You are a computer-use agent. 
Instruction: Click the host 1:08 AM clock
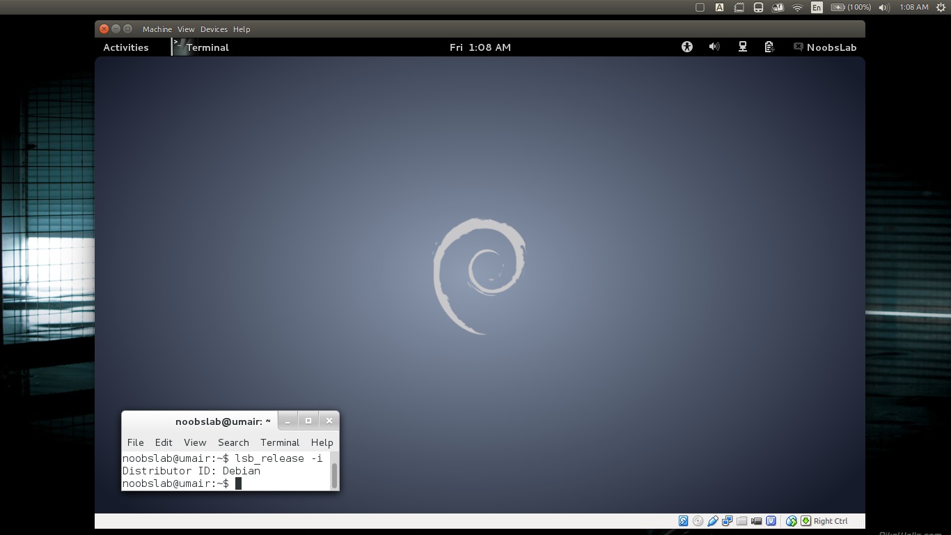click(913, 7)
